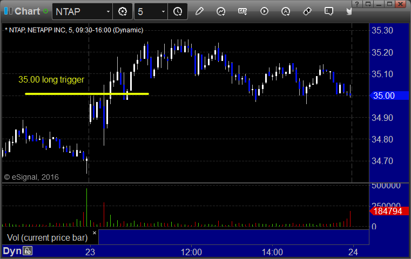
Task: Open the time template clock icon
Action: click(x=178, y=11)
